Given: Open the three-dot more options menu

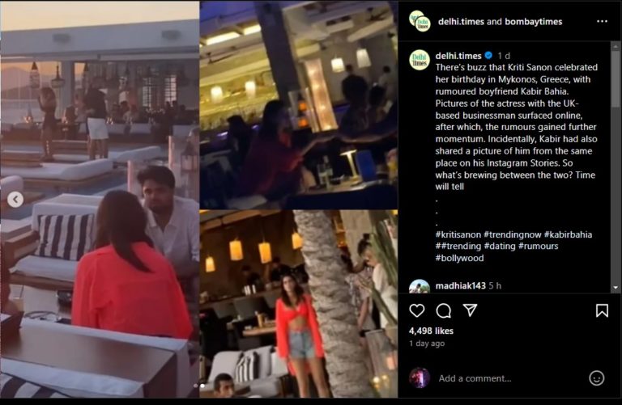Looking at the screenshot, I should click(602, 21).
